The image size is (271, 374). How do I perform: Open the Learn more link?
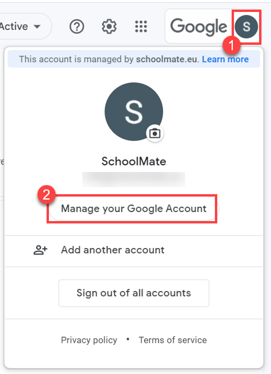pos(225,59)
